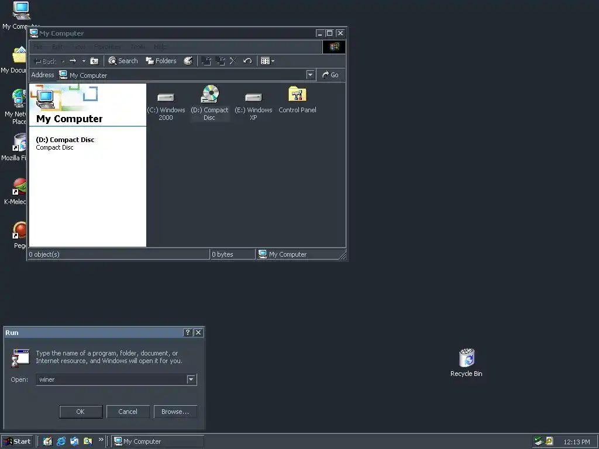Open the Back history dropdown arrow
This screenshot has height=449, width=599.
click(x=63, y=61)
